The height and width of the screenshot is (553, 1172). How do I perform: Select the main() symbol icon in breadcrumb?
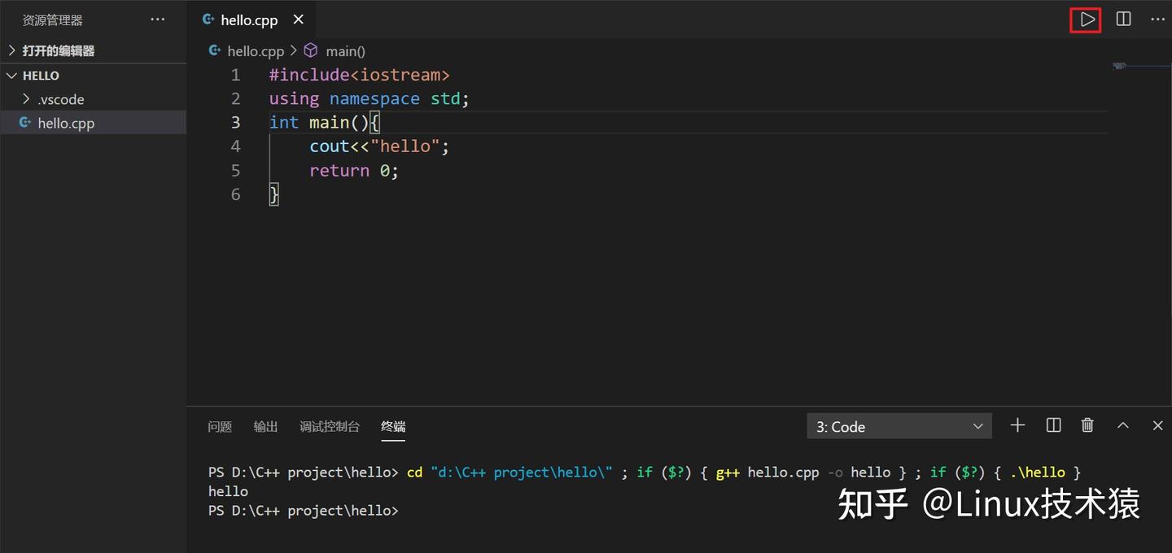pyautogui.click(x=311, y=50)
